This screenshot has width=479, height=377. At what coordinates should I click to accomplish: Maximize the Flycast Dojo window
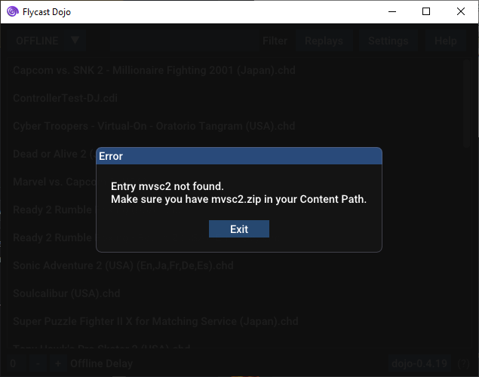[x=426, y=11]
